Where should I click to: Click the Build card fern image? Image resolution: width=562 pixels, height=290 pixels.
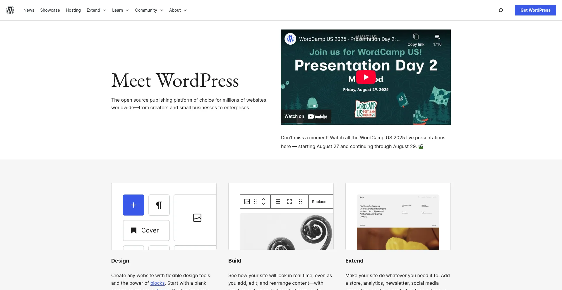(287, 231)
